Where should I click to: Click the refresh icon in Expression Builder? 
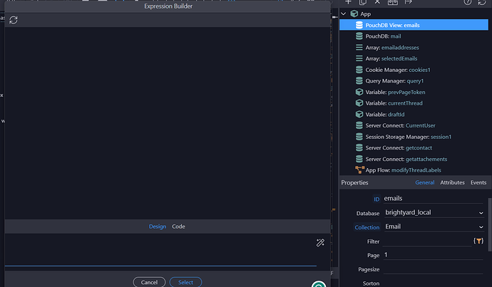pos(14,20)
